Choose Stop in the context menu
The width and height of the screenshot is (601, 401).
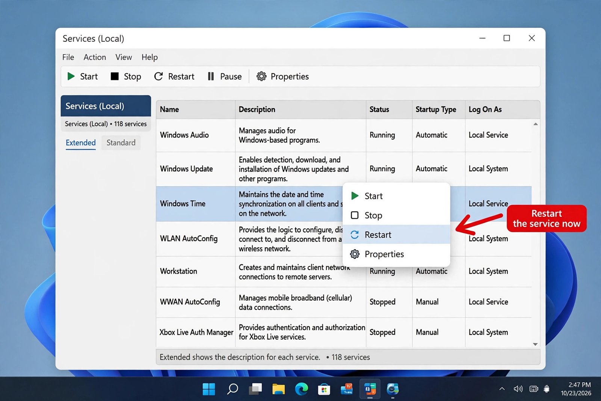pyautogui.click(x=396, y=215)
